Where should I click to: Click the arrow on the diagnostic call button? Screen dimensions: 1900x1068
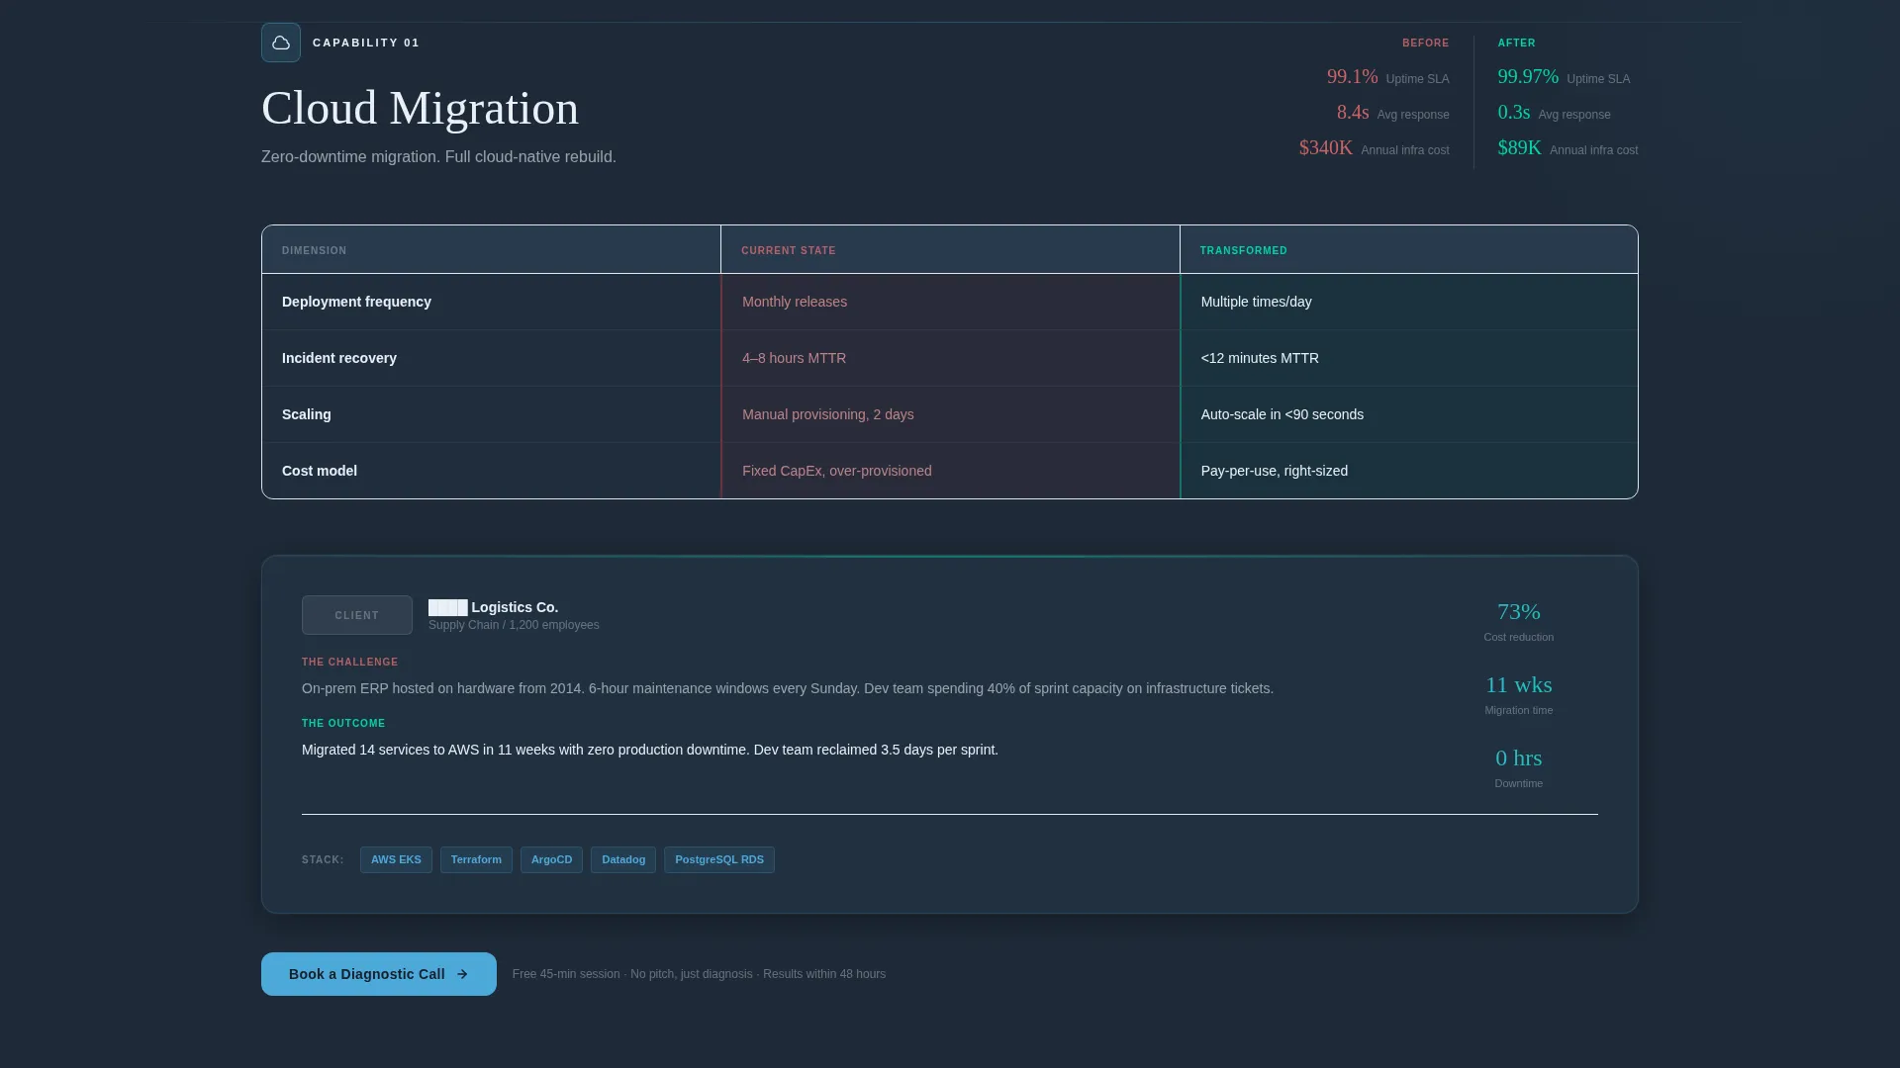coord(462,974)
